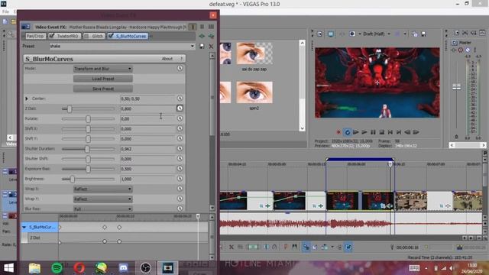Click the Pause button under the preview
Viewport: 489px width, 275px height.
coord(373,132)
